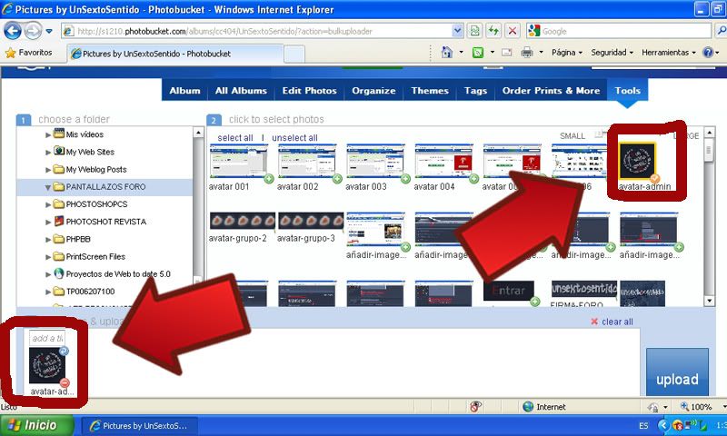Switch to the Album tab
The image size is (727, 436).
coord(184,90)
